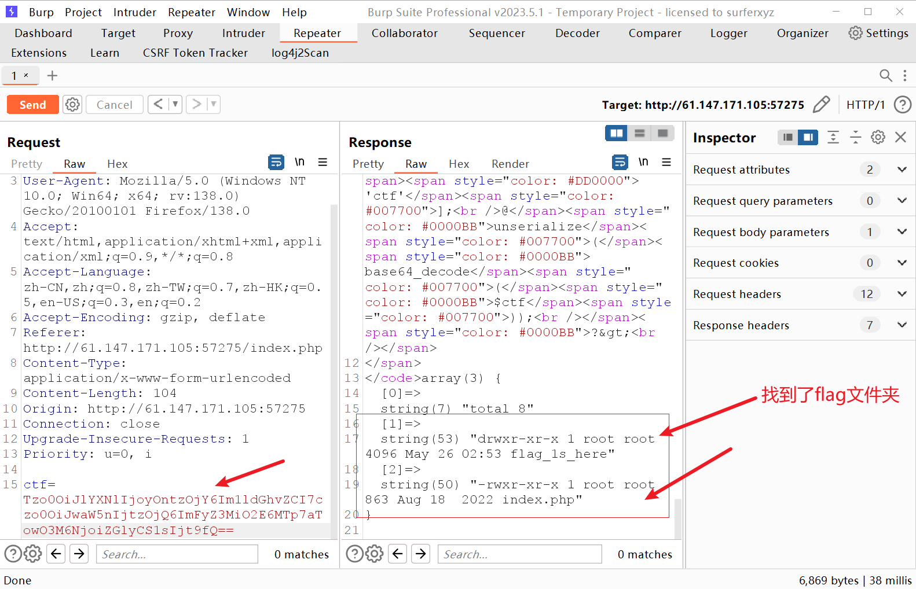The height and width of the screenshot is (589, 916).
Task: Open the Proxy tab
Action: [178, 33]
